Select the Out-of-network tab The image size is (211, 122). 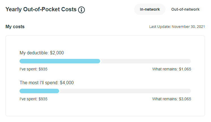coord(185,9)
